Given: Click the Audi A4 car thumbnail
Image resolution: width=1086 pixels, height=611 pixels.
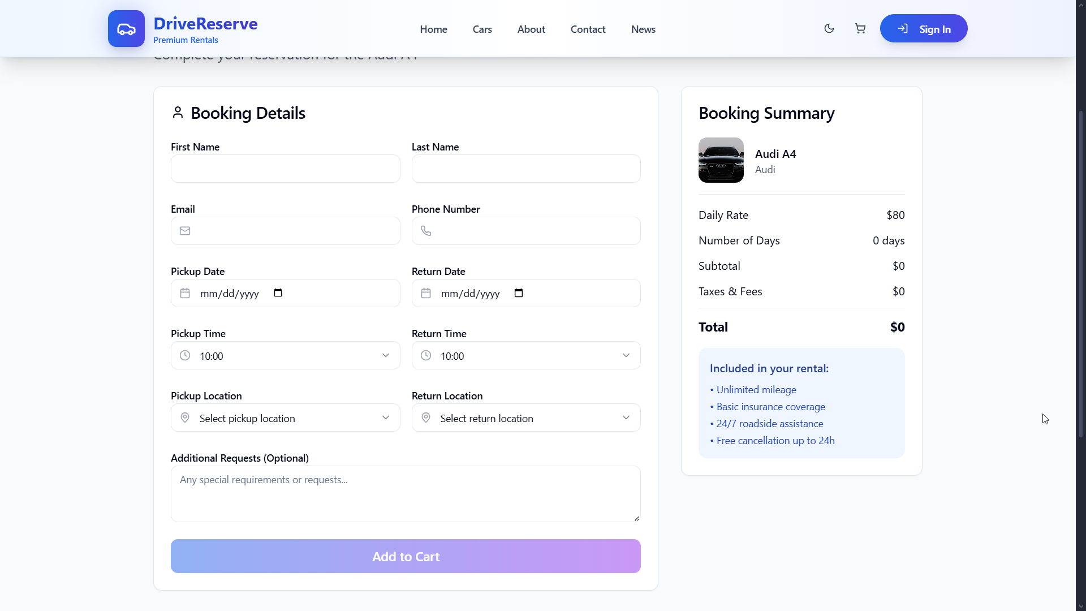Looking at the screenshot, I should pos(721,160).
